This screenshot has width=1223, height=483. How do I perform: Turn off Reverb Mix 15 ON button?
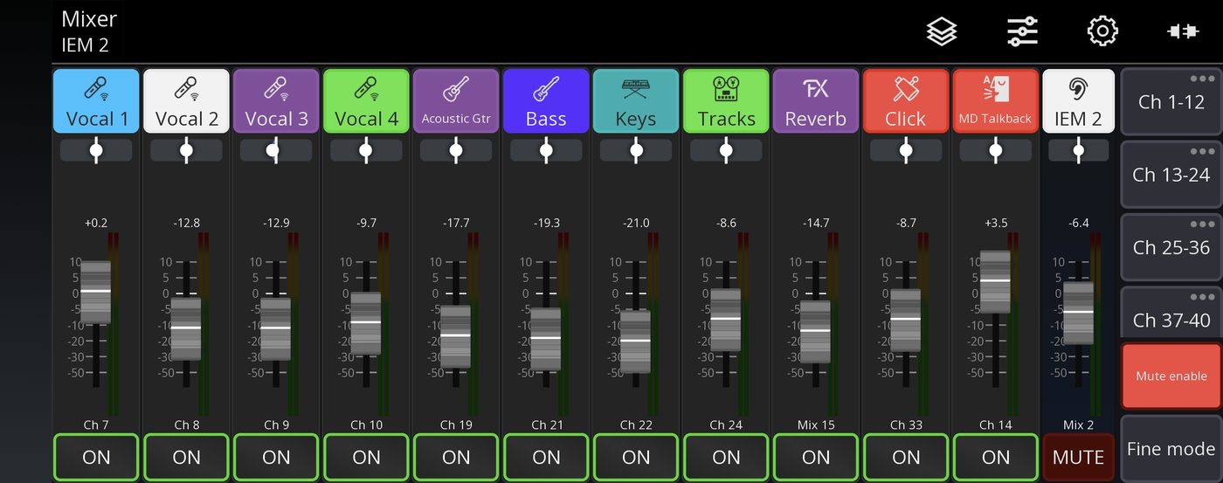(816, 457)
